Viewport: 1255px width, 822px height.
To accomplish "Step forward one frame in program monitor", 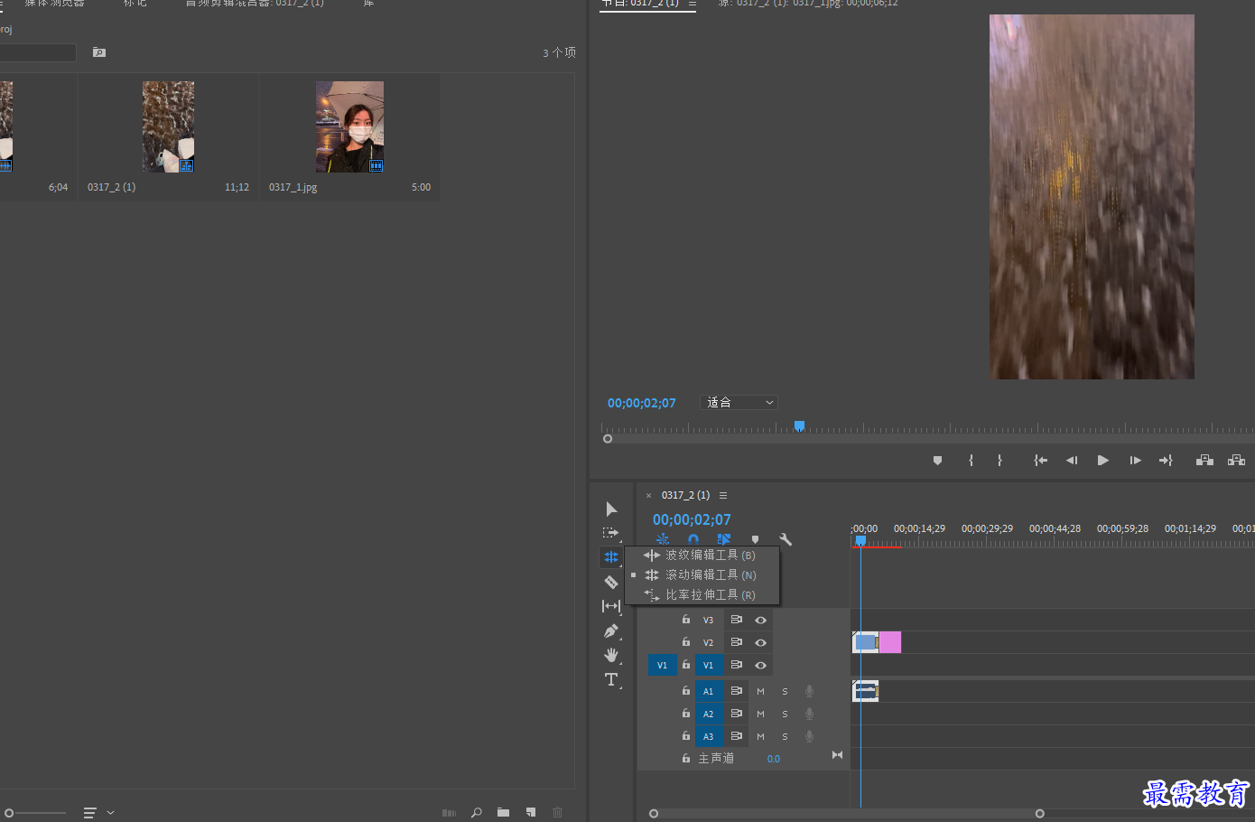I will point(1135,461).
